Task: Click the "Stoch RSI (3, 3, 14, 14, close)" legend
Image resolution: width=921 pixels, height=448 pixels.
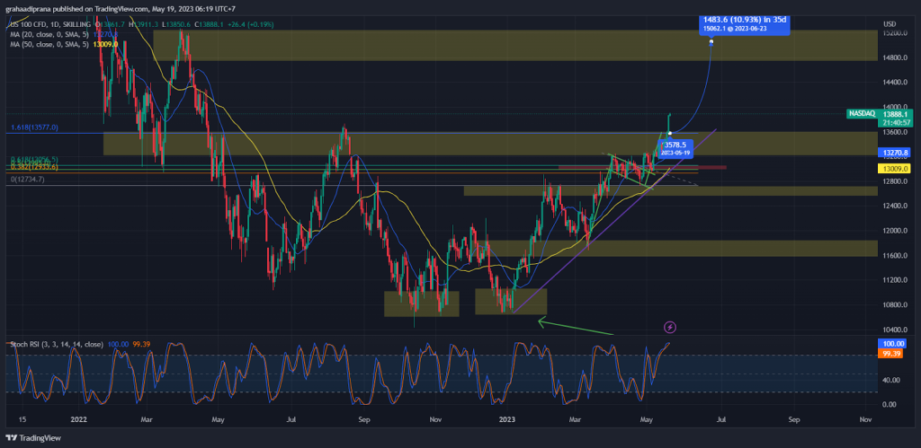Action: (57, 344)
